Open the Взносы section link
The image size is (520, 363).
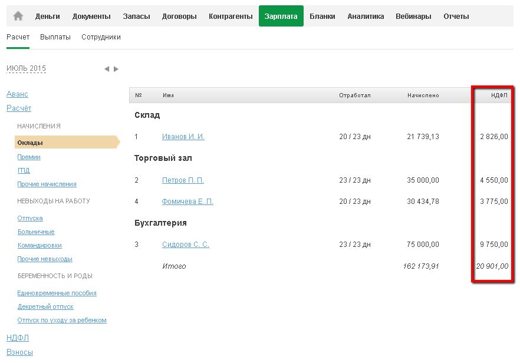19,352
